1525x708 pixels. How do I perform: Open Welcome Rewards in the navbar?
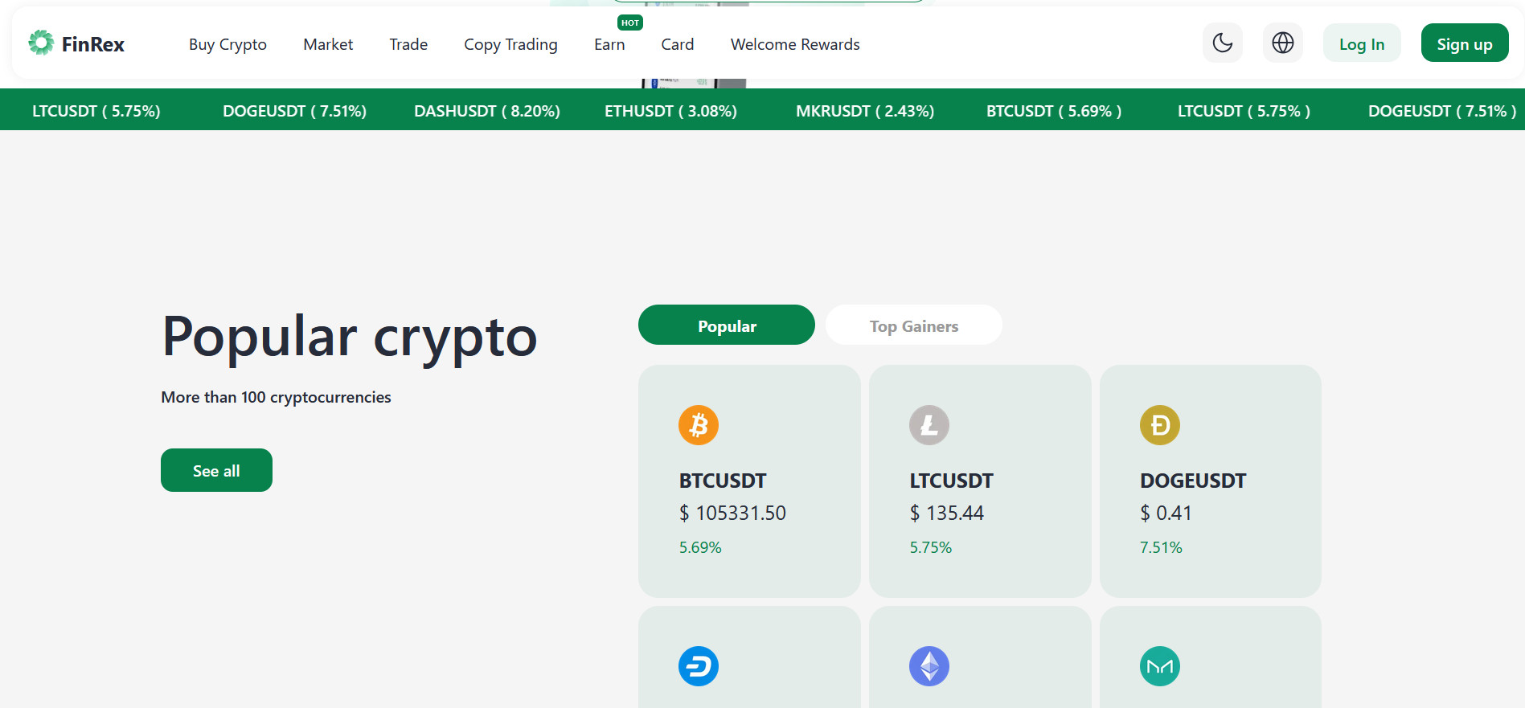click(795, 44)
